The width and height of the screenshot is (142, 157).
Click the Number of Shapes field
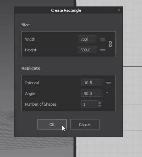click(x=89, y=104)
